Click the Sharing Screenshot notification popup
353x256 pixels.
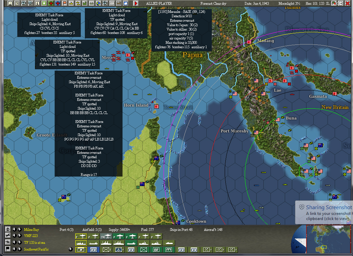[324, 213]
